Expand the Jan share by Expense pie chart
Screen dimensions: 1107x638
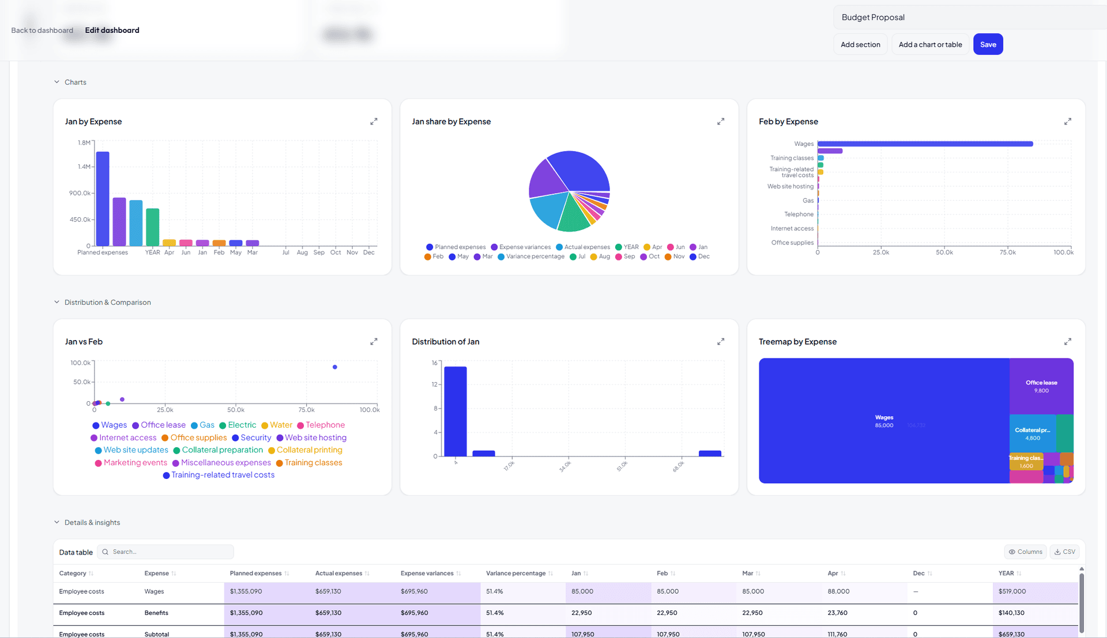pyautogui.click(x=721, y=121)
